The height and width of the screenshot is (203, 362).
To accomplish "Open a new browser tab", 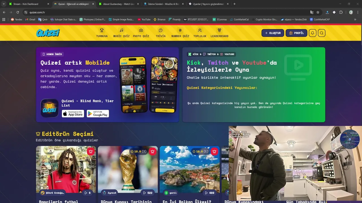I will click(234, 4).
